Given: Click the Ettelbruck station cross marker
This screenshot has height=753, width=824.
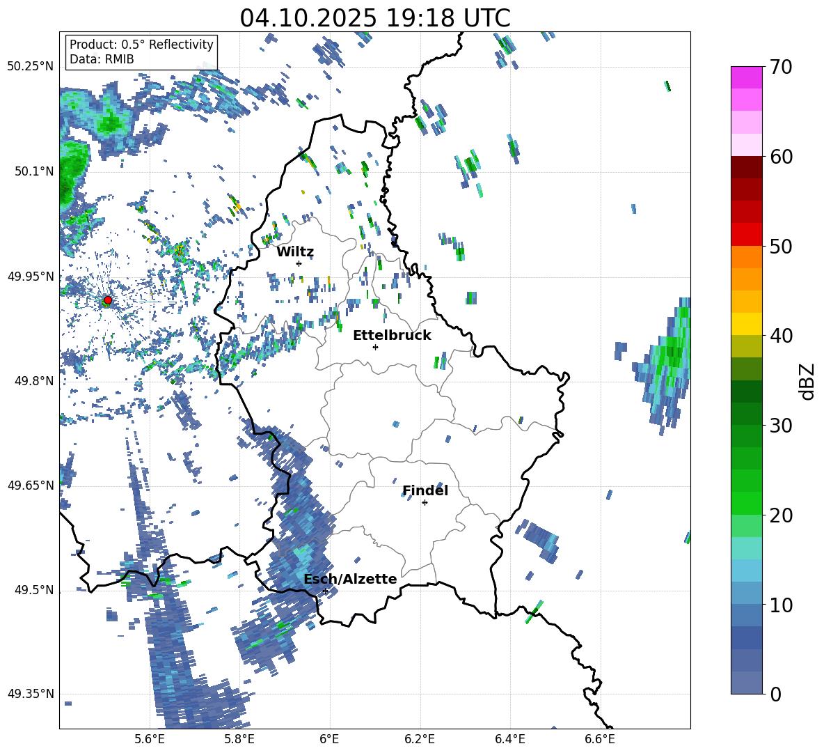Looking at the screenshot, I should coord(375,347).
